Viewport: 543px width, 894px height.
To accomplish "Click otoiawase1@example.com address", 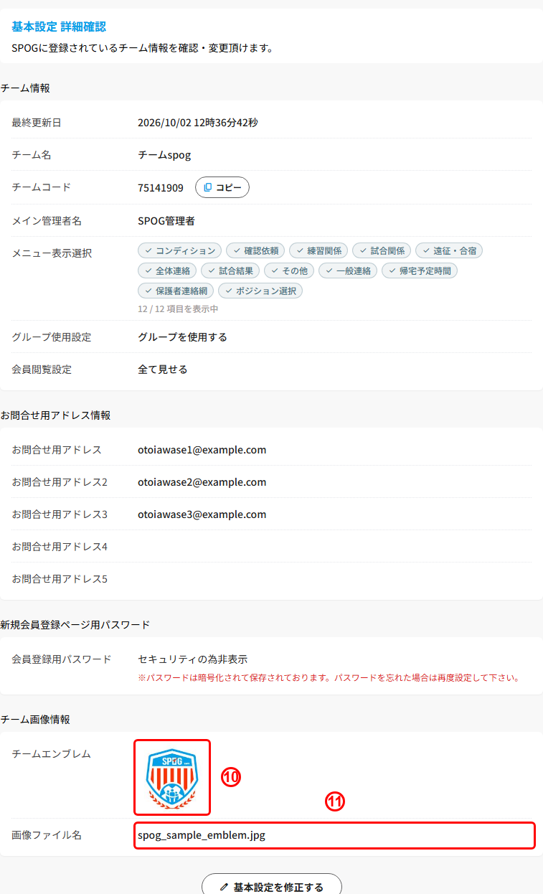I will coord(202,450).
